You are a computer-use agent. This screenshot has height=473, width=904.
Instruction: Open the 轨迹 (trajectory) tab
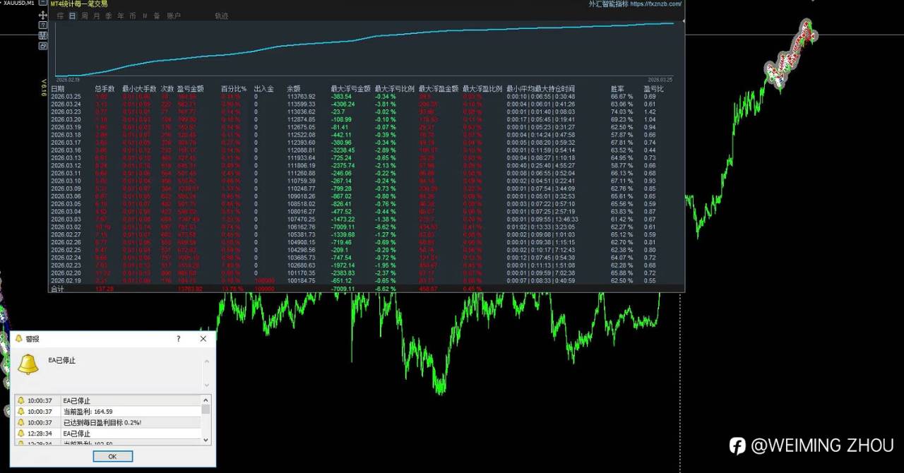[221, 16]
